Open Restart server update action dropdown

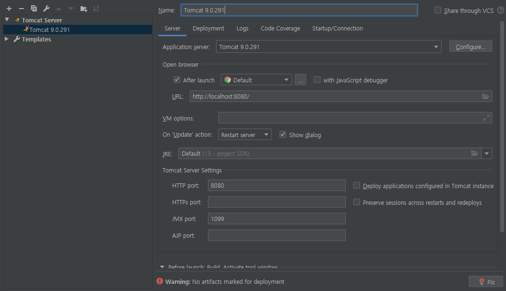pos(245,134)
